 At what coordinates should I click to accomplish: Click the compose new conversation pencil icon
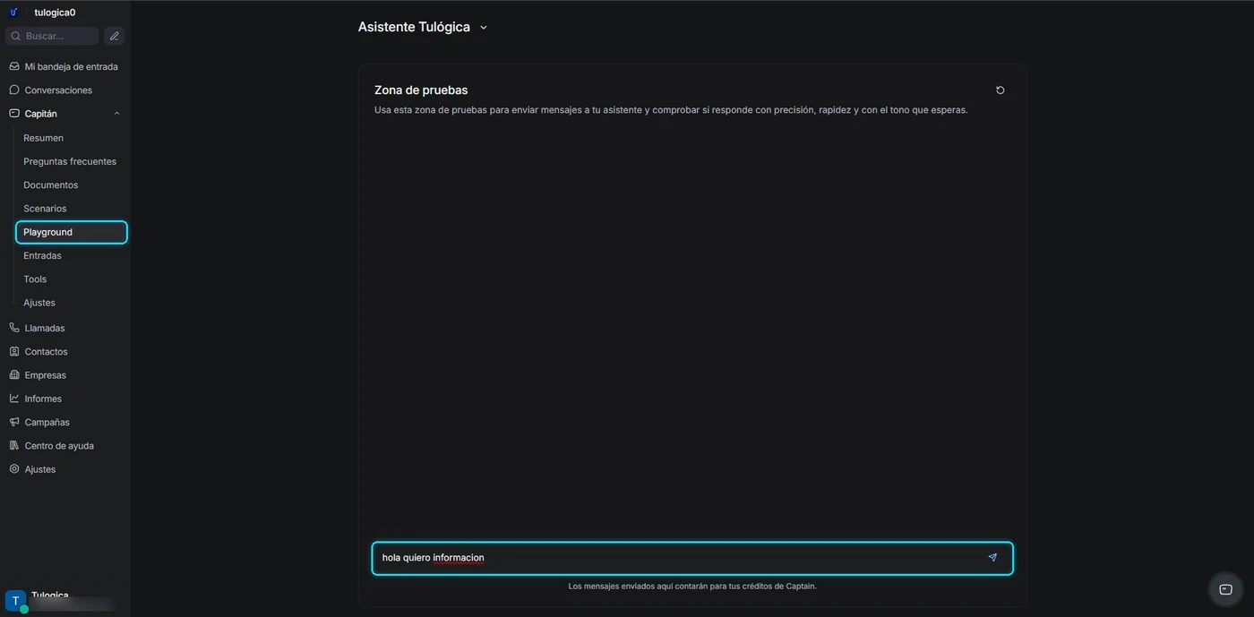coord(114,36)
